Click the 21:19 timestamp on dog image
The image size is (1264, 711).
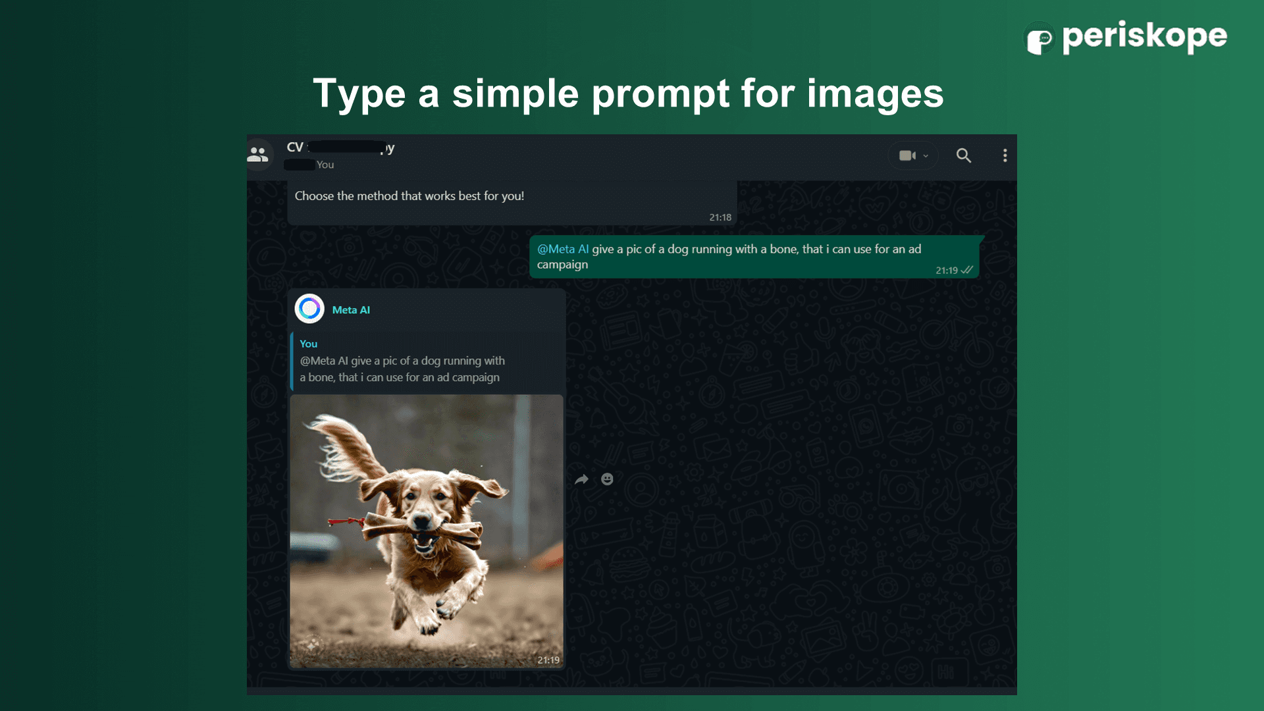pyautogui.click(x=548, y=660)
